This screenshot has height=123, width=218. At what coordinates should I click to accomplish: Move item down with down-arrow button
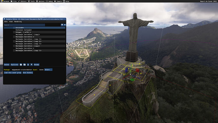[x=32, y=65]
